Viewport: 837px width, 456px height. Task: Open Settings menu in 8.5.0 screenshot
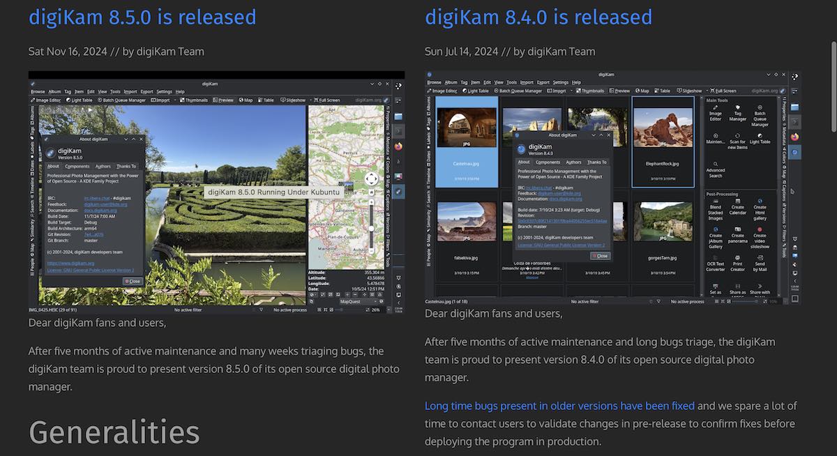click(164, 91)
